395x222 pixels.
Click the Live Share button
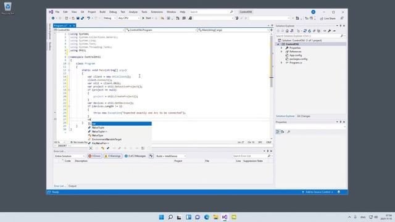(x=328, y=18)
